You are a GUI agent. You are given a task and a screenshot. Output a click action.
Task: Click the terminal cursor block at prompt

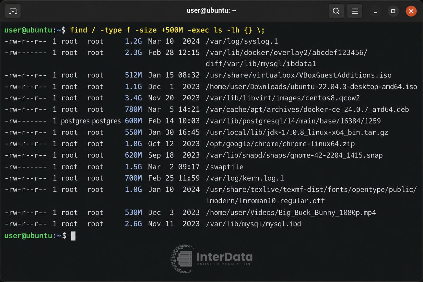73,236
